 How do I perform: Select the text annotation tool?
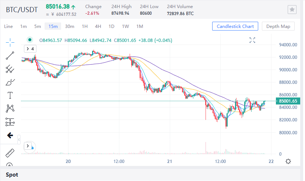[10, 95]
